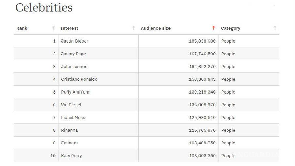
Task: Click on Puffy AmiYumi entry
Action: click(76, 92)
